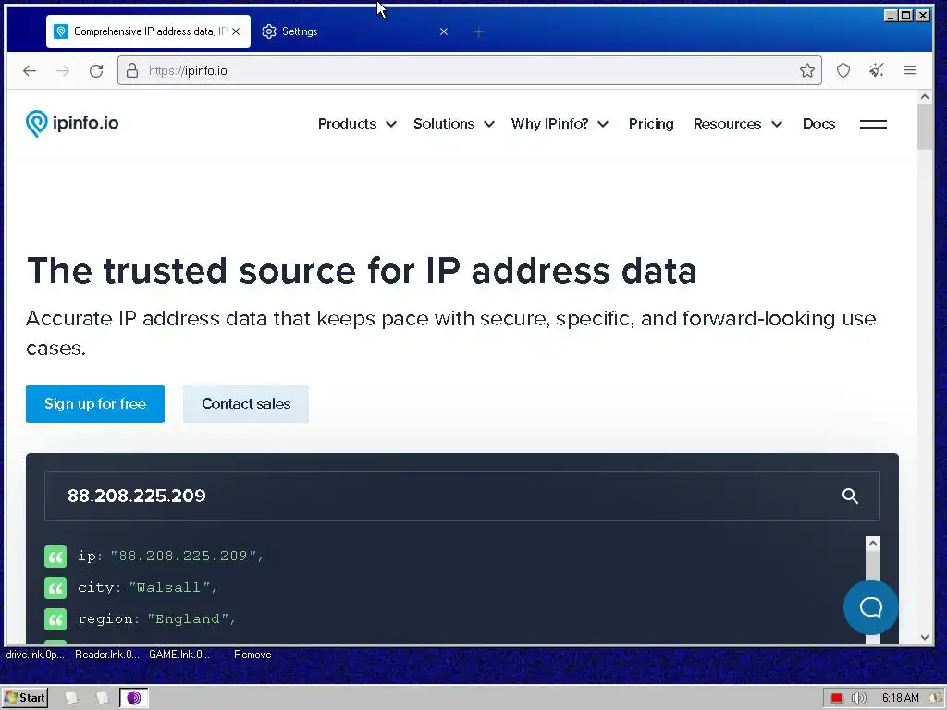Expand the Why IPinfo? dropdown
947x710 pixels.
[x=560, y=124]
